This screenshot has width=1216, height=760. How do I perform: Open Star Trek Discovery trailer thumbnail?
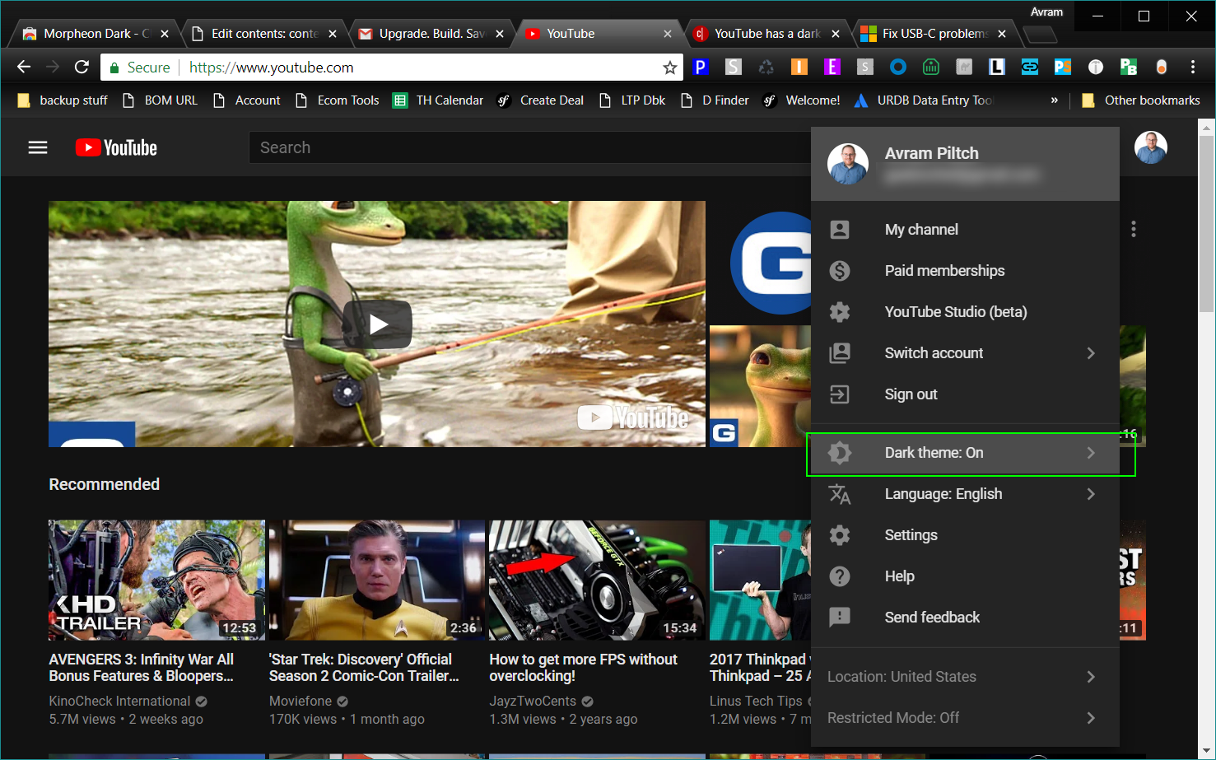[x=377, y=580]
